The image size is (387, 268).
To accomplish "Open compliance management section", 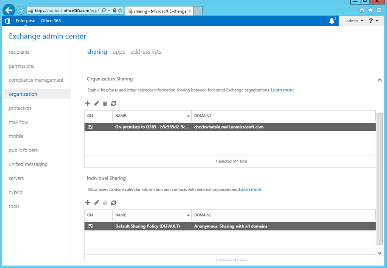I will (36, 80).
